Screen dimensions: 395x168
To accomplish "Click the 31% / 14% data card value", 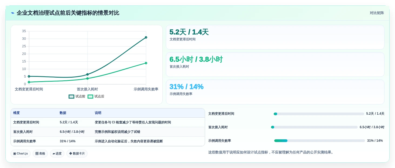I will [x=186, y=87].
